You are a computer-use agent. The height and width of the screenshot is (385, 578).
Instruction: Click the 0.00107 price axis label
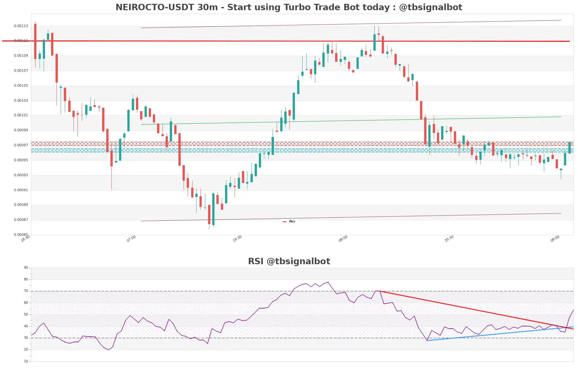point(21,71)
